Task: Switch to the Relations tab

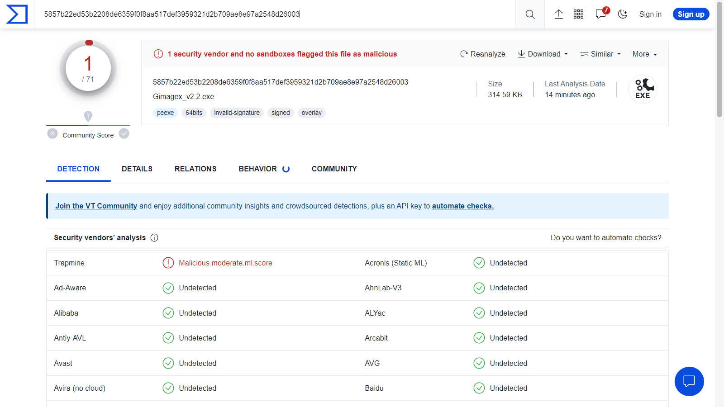Action: (x=195, y=169)
